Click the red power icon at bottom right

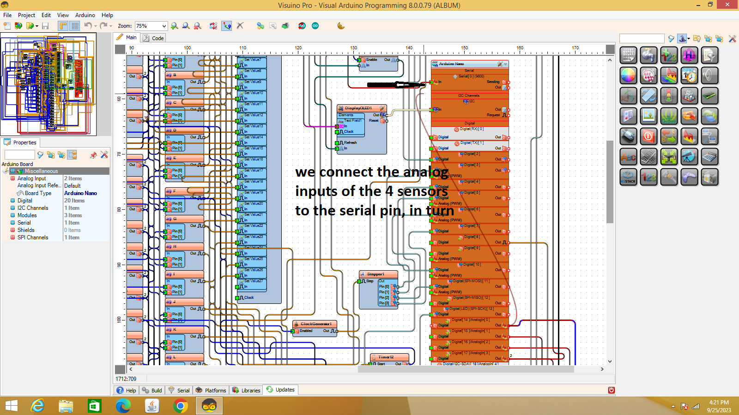click(611, 390)
